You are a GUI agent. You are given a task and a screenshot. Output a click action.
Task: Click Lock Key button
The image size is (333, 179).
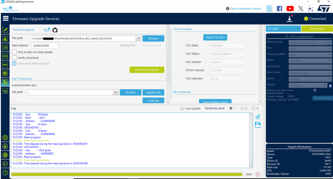(153, 101)
